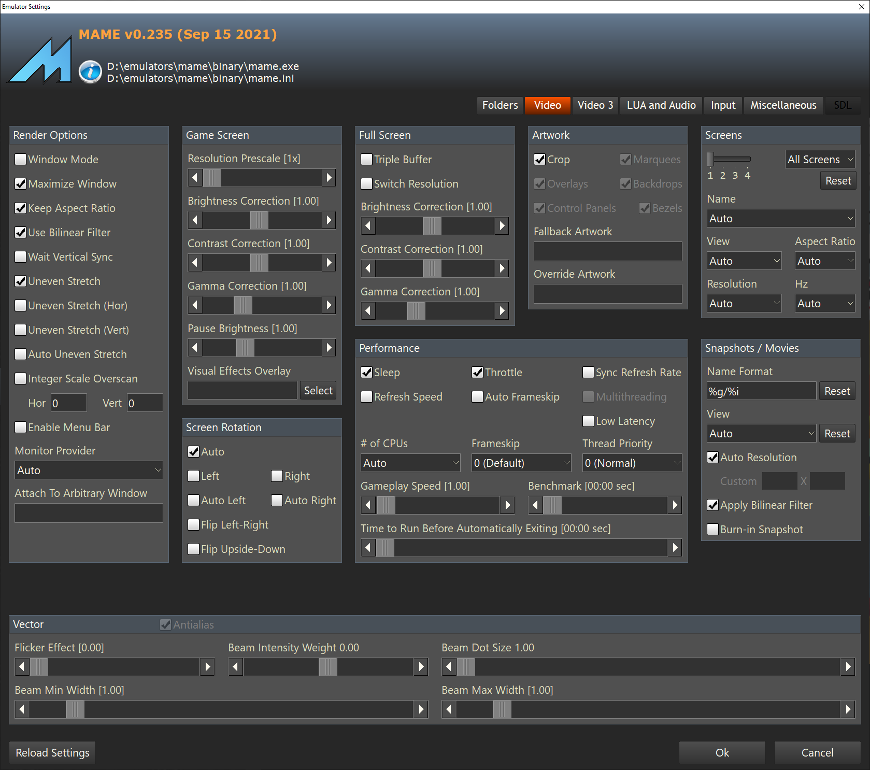870x770 pixels.
Task: Click right arrow of Resolution Prescale slider
Action: point(329,178)
